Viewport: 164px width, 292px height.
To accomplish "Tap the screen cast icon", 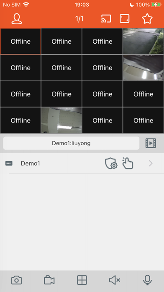I will tap(106, 19).
